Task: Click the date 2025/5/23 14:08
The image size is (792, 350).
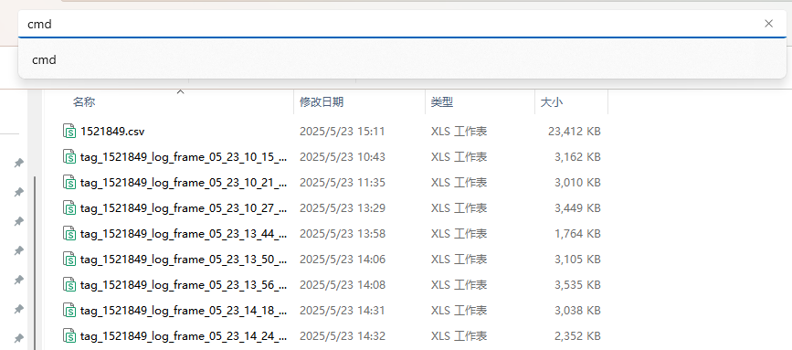Action: point(343,285)
